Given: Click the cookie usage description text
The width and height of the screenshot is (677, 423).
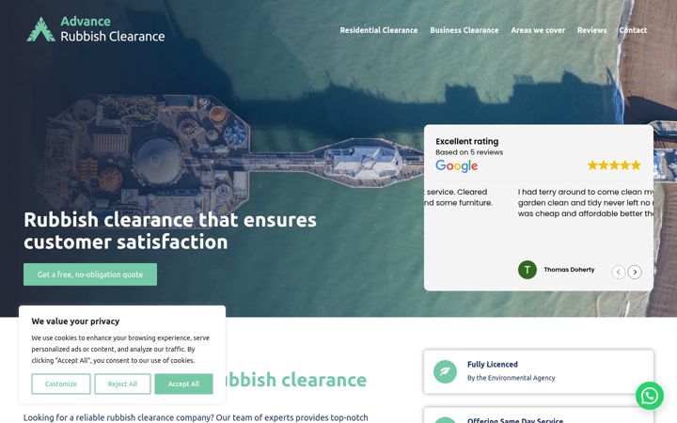Looking at the screenshot, I should pyautogui.click(x=120, y=349).
